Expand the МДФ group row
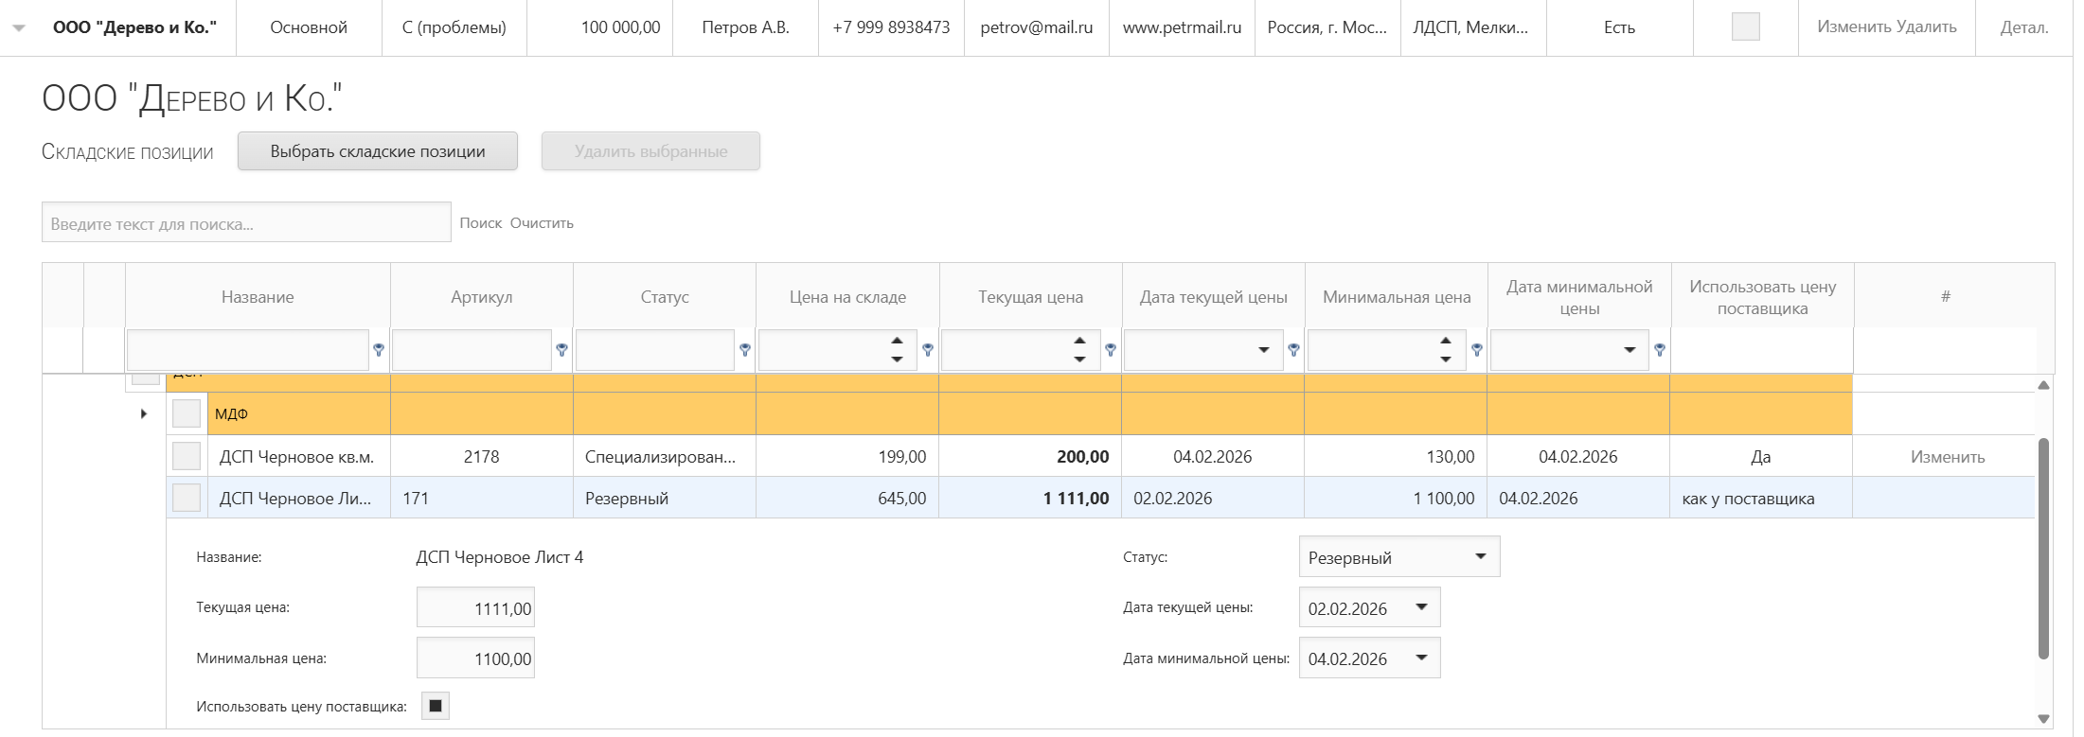Screen dimensions: 2084x737 click(144, 414)
